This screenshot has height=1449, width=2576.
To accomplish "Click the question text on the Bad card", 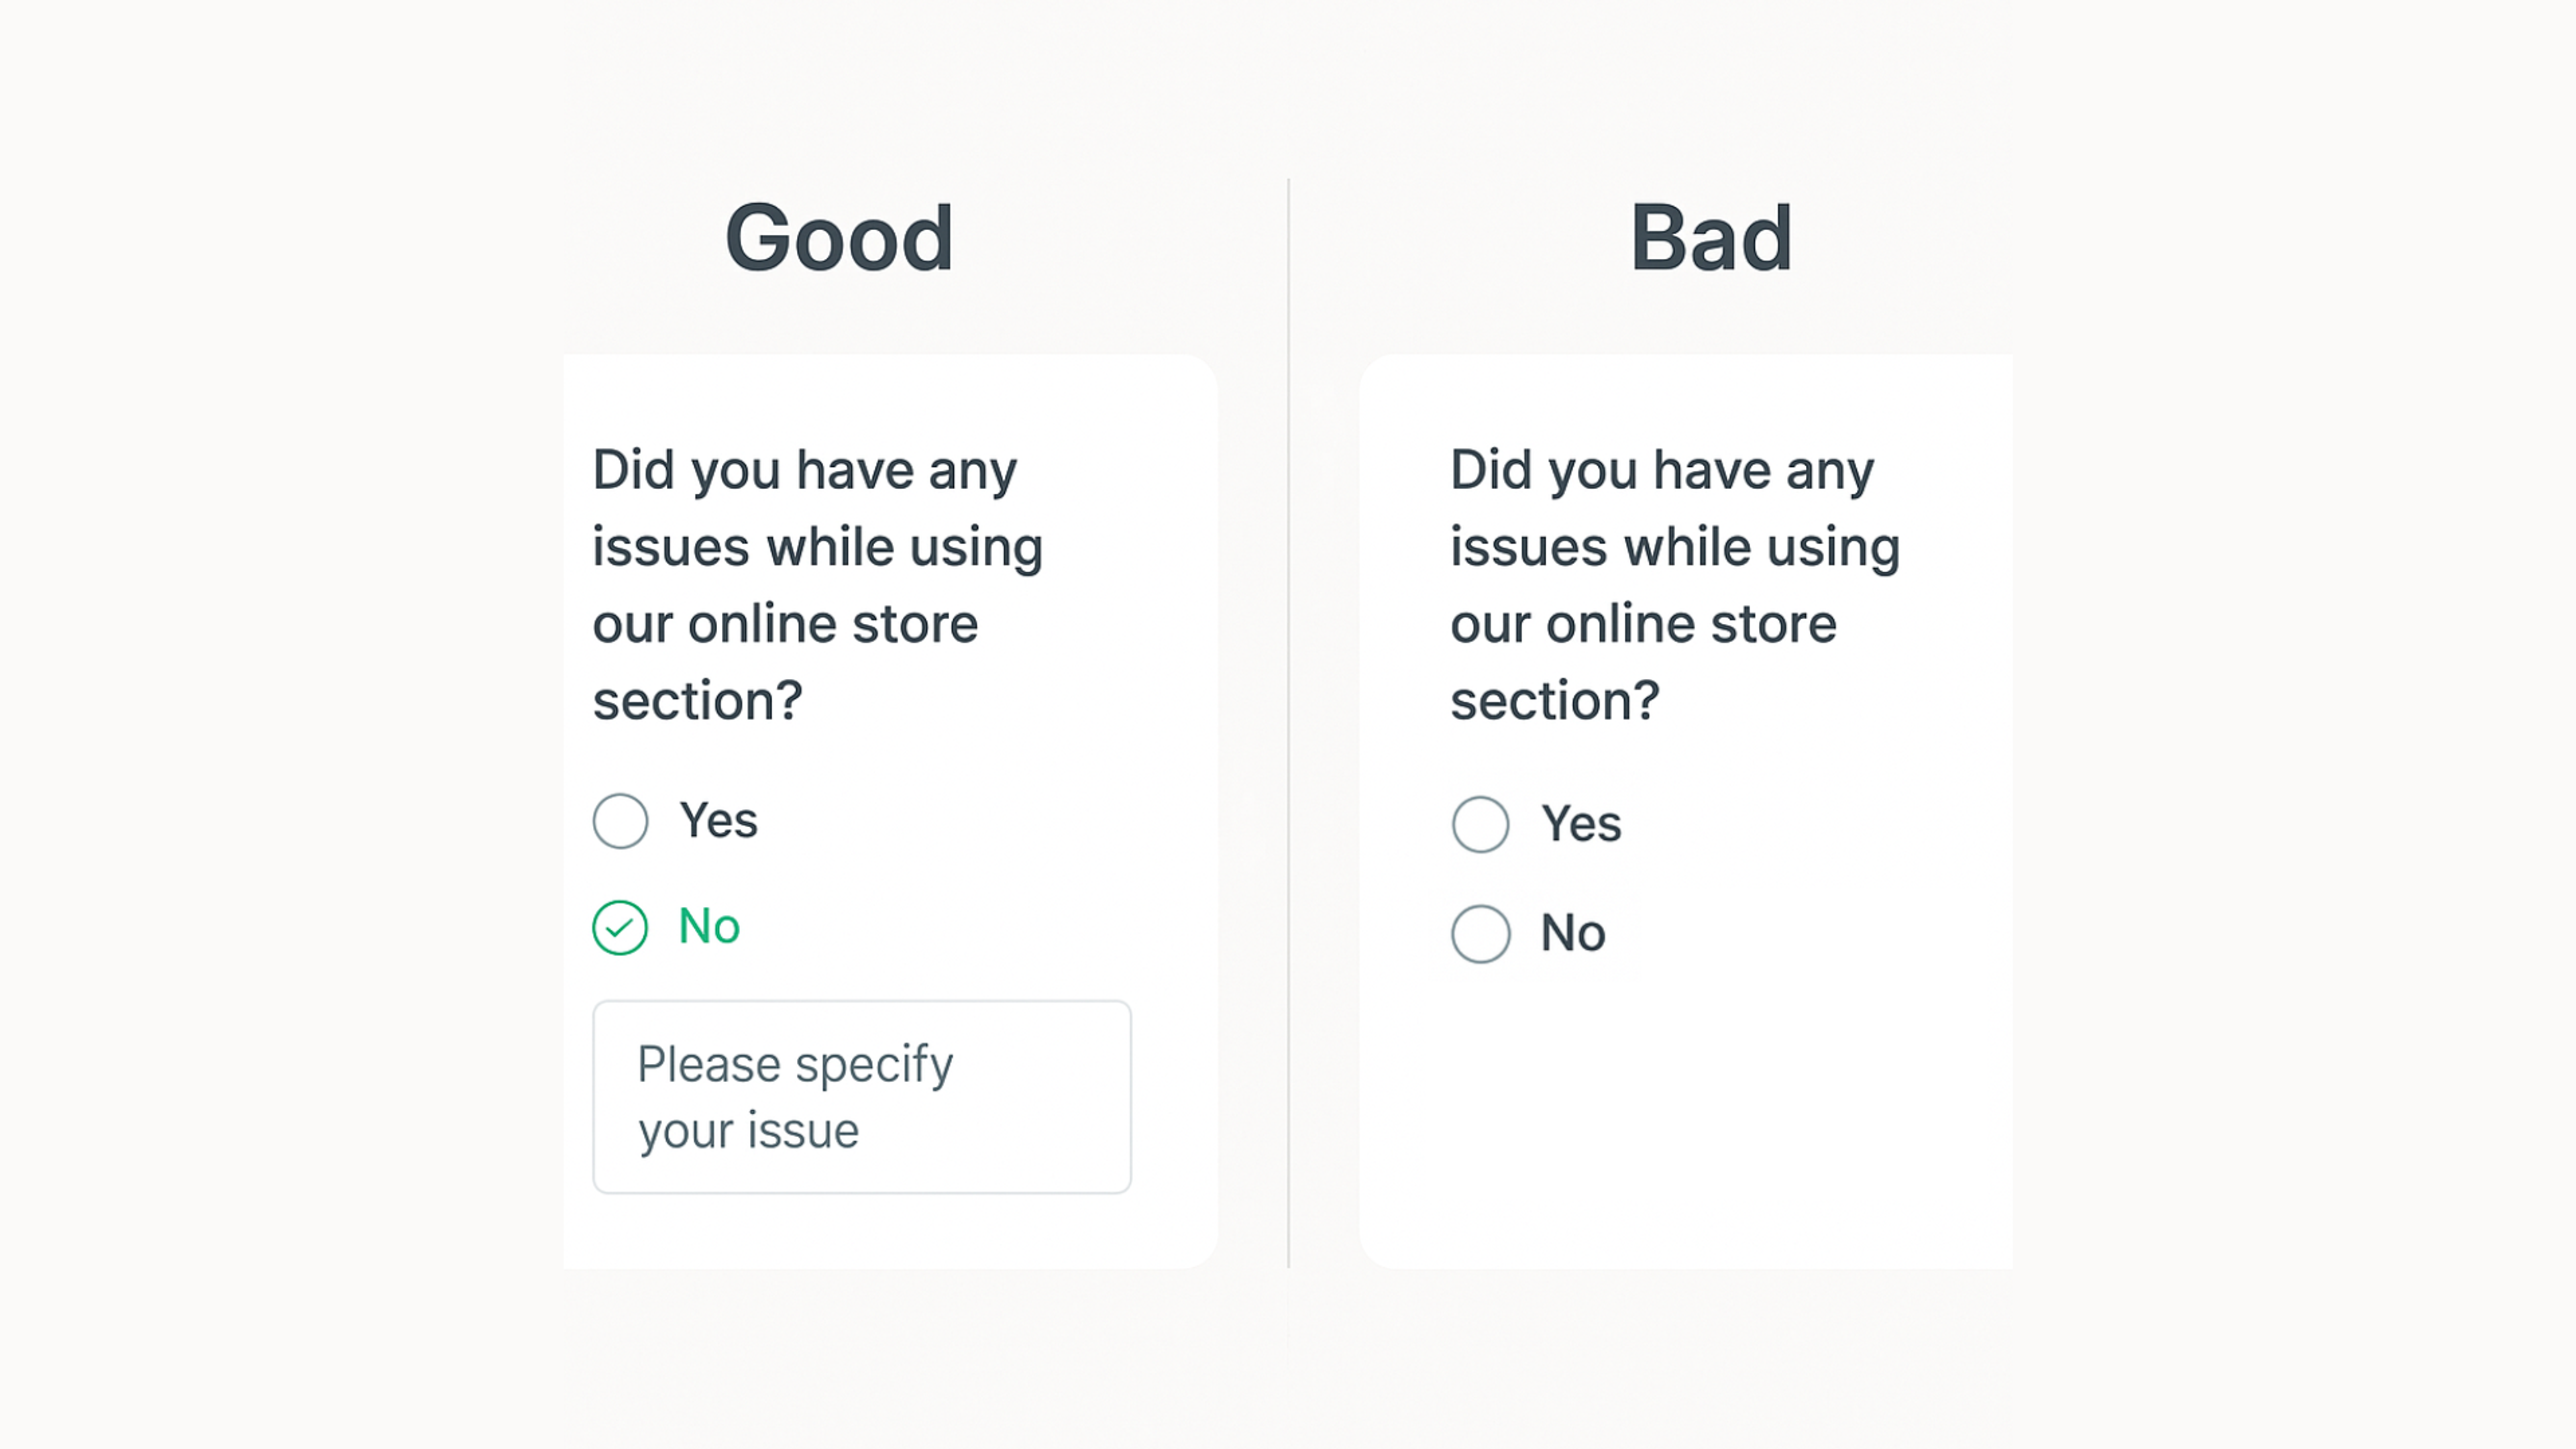I will pos(1675,585).
